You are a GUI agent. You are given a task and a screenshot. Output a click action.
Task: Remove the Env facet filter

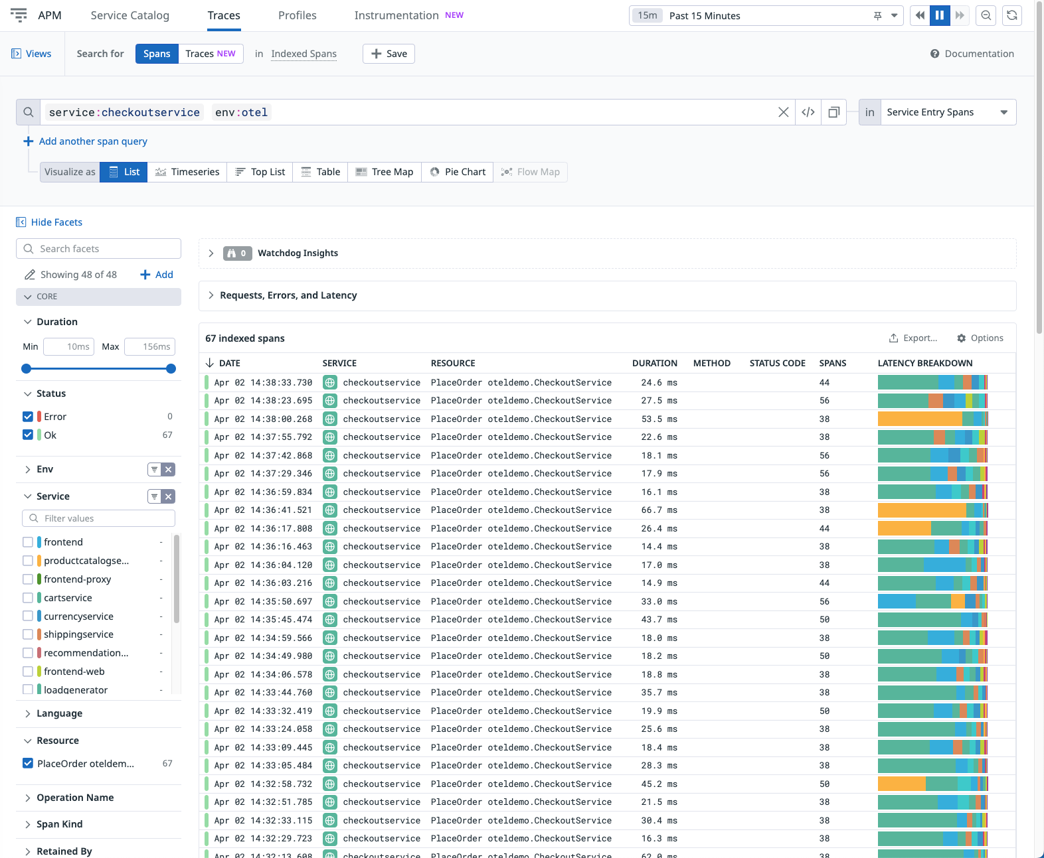[169, 470]
